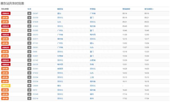
Task: Click the 过 badge beside train D2385
Action: [29, 30]
